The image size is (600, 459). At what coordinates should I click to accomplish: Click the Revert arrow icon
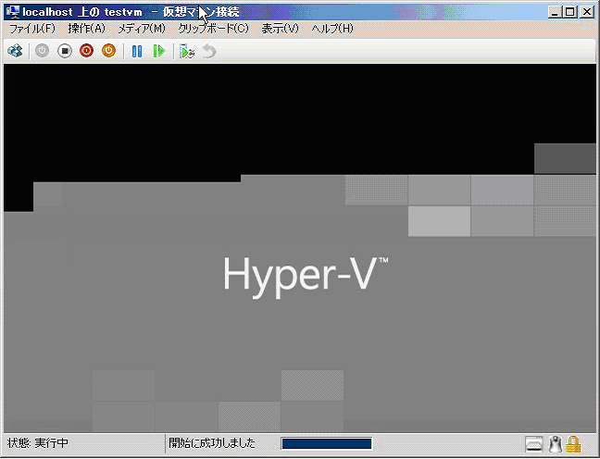click(209, 51)
